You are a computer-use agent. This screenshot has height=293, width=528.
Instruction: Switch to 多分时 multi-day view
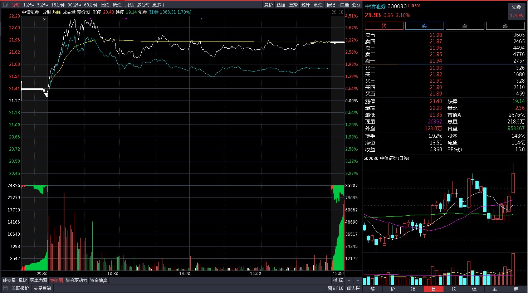tap(143, 5)
